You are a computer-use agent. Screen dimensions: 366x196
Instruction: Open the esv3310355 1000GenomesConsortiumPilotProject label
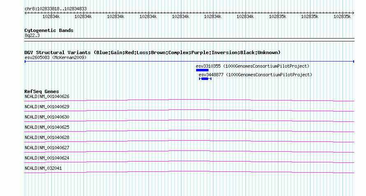252,66
